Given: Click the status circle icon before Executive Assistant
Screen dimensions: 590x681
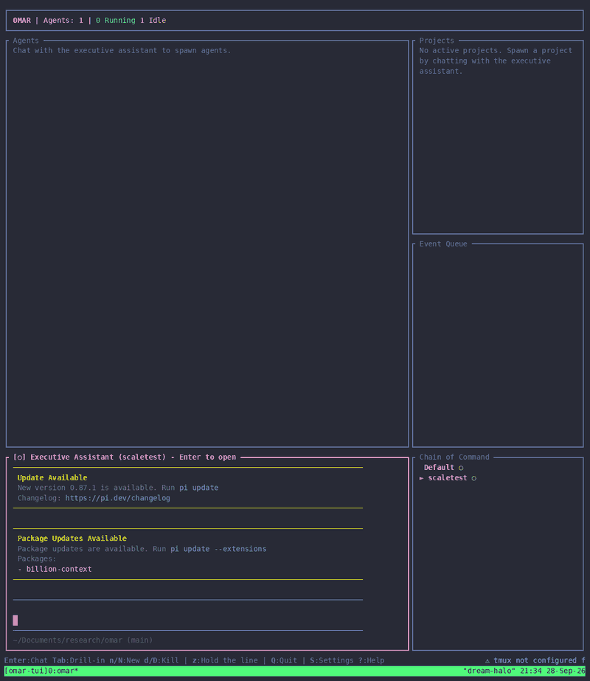Looking at the screenshot, I should pyautogui.click(x=19, y=457).
